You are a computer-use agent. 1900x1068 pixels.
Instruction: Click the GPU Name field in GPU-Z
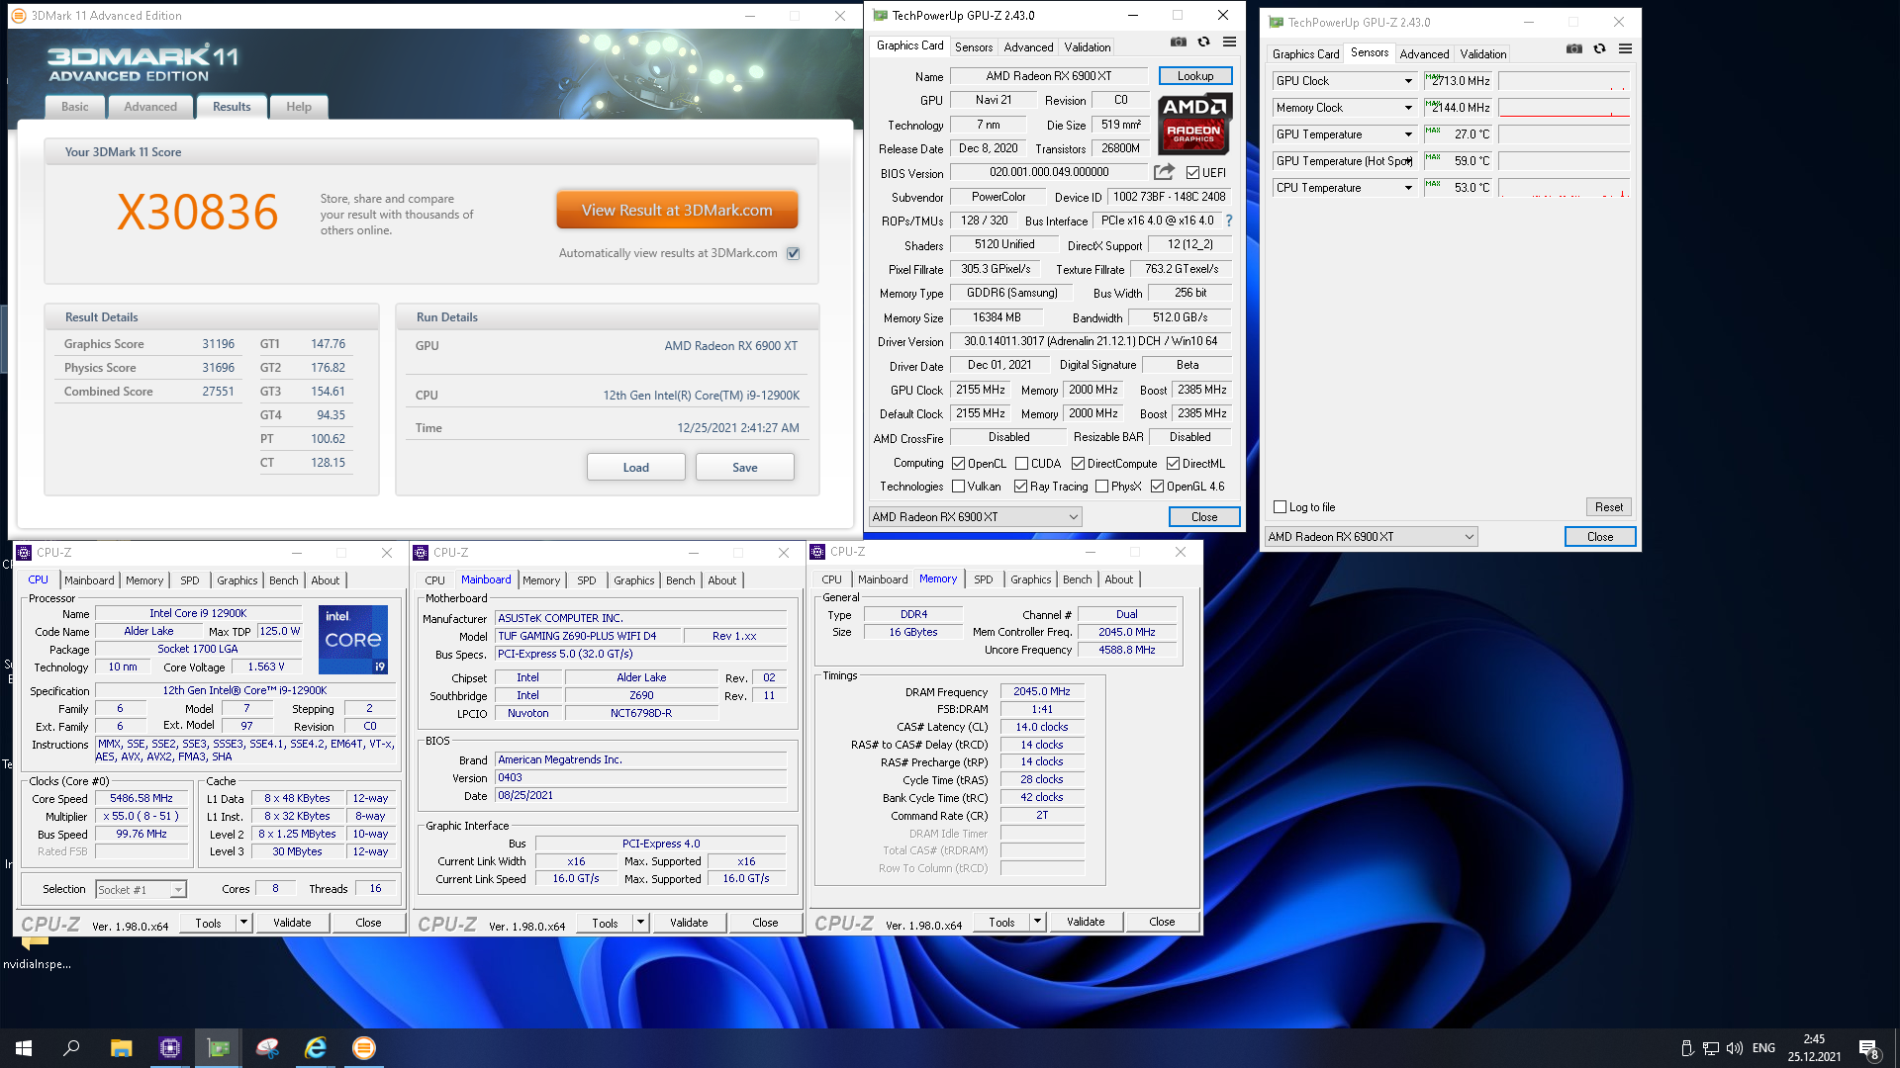click(x=1049, y=76)
